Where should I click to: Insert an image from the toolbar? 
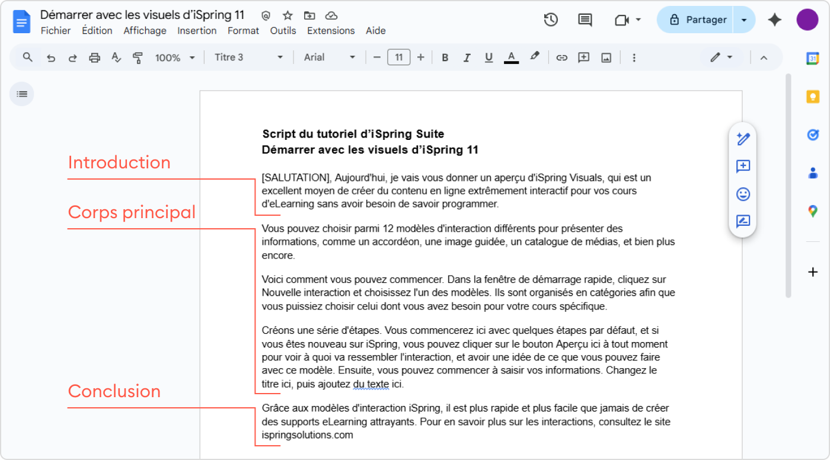pyautogui.click(x=606, y=57)
